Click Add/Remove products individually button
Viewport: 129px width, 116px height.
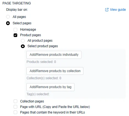(x=54, y=55)
